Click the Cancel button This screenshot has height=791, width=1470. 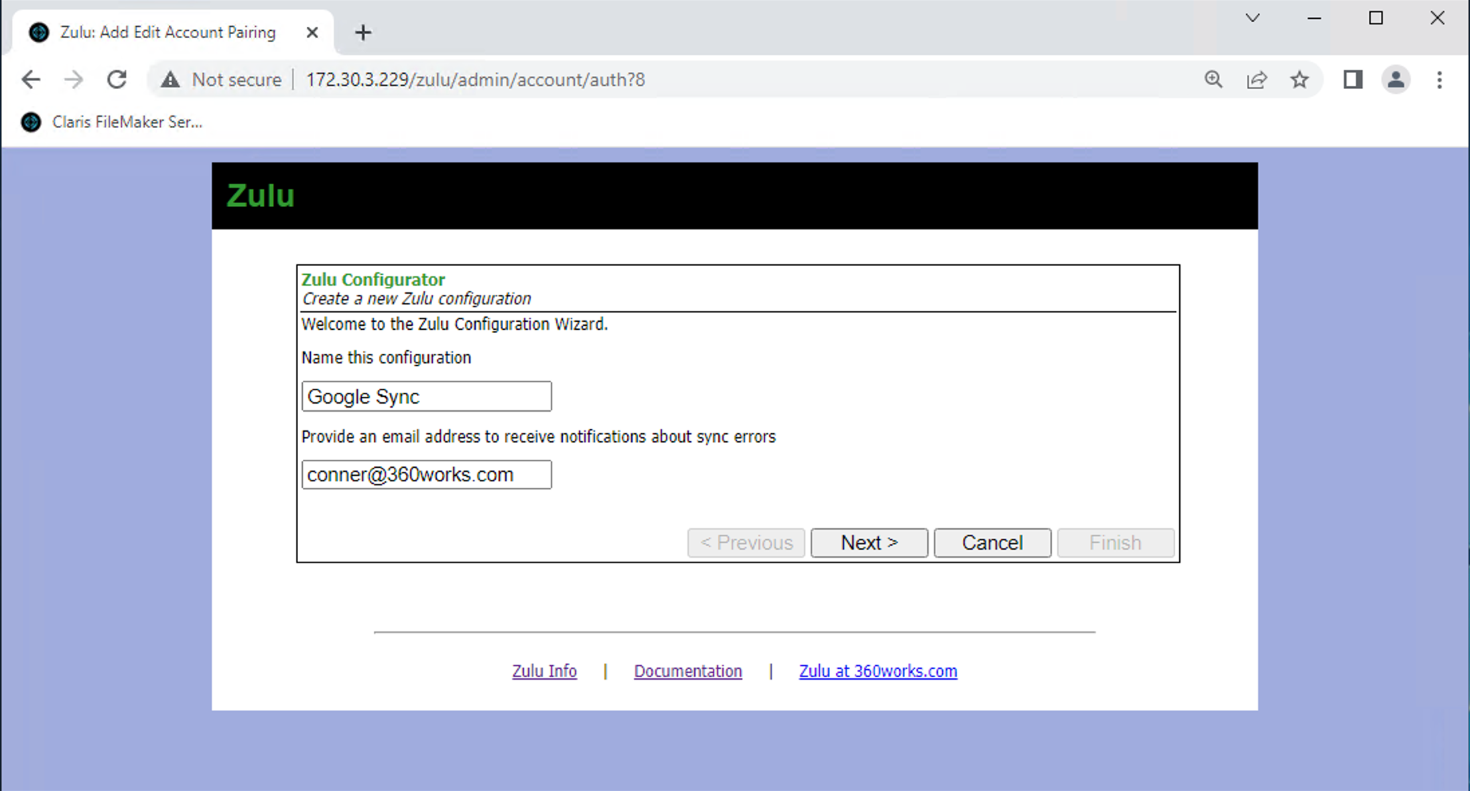(x=992, y=542)
